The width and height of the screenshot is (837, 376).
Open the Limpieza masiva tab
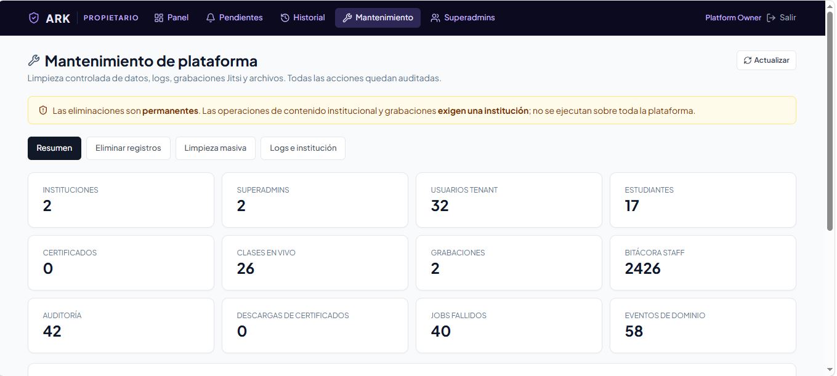pyautogui.click(x=216, y=148)
